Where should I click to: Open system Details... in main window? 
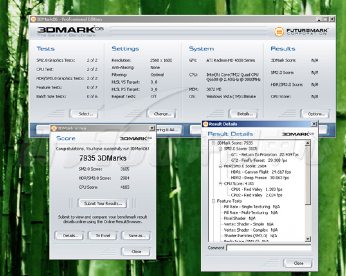click(x=244, y=114)
